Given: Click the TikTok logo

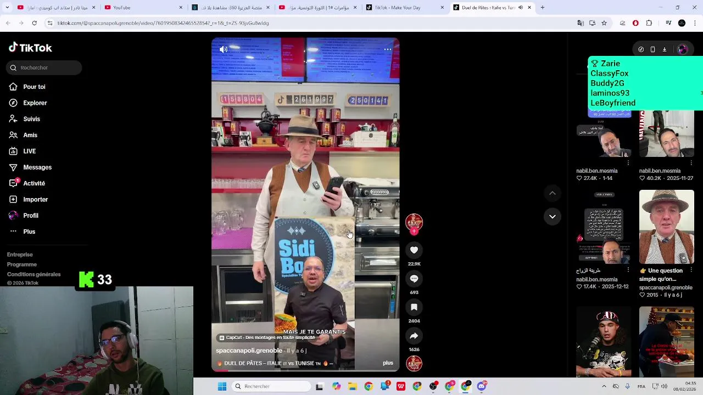Looking at the screenshot, I should [x=30, y=48].
